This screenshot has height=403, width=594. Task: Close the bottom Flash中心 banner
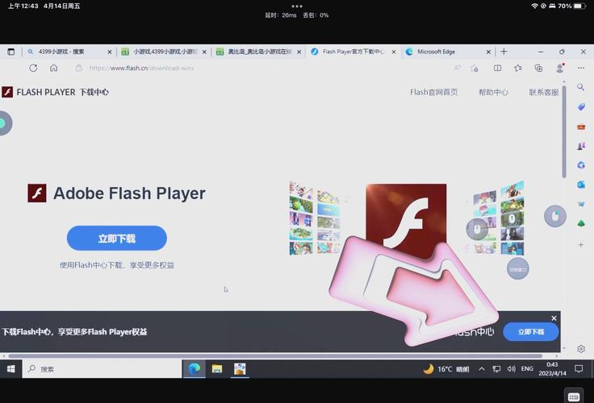click(554, 318)
